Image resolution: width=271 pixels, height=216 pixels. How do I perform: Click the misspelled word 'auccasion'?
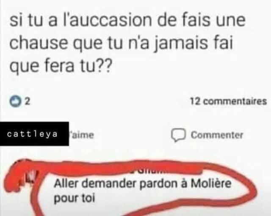[x=108, y=21]
